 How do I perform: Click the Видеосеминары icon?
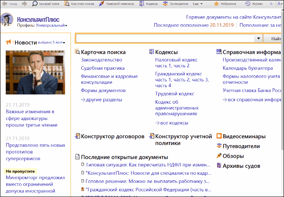point(219,136)
